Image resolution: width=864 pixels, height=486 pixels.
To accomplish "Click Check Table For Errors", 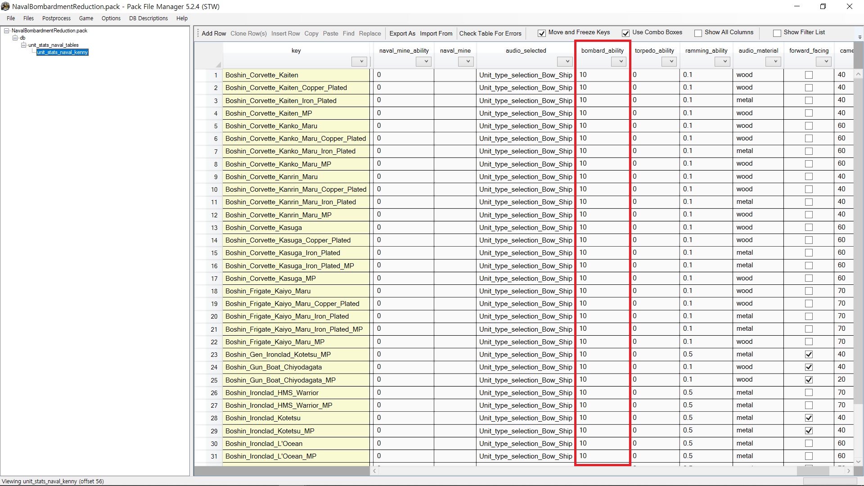I will pyautogui.click(x=490, y=33).
